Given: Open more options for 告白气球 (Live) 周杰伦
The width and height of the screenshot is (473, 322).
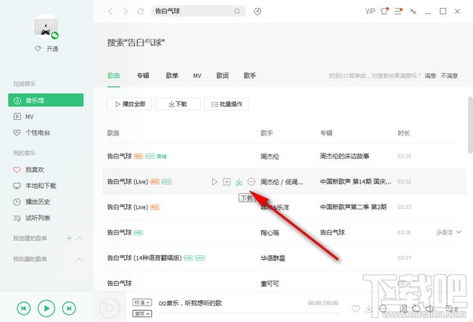Looking at the screenshot, I should 251,182.
